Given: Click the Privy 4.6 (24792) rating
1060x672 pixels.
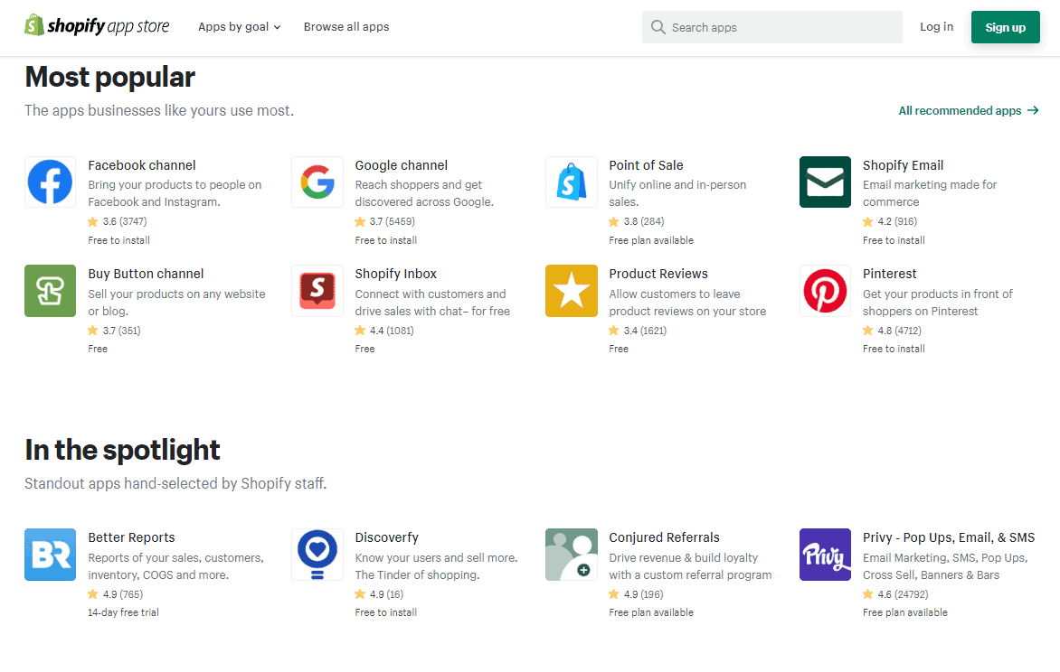Looking at the screenshot, I should (x=895, y=594).
